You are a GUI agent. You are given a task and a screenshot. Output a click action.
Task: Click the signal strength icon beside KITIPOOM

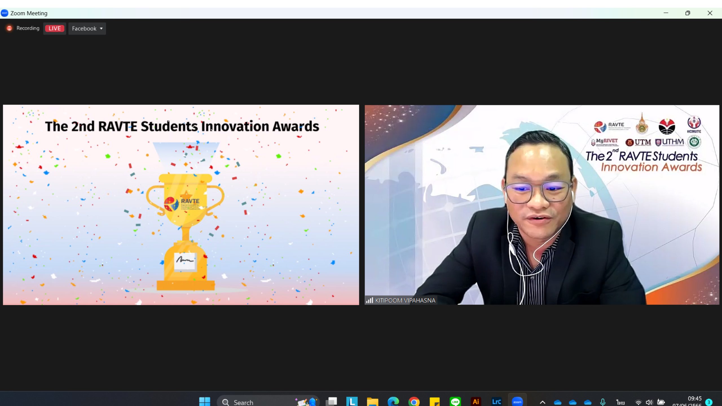(369, 300)
